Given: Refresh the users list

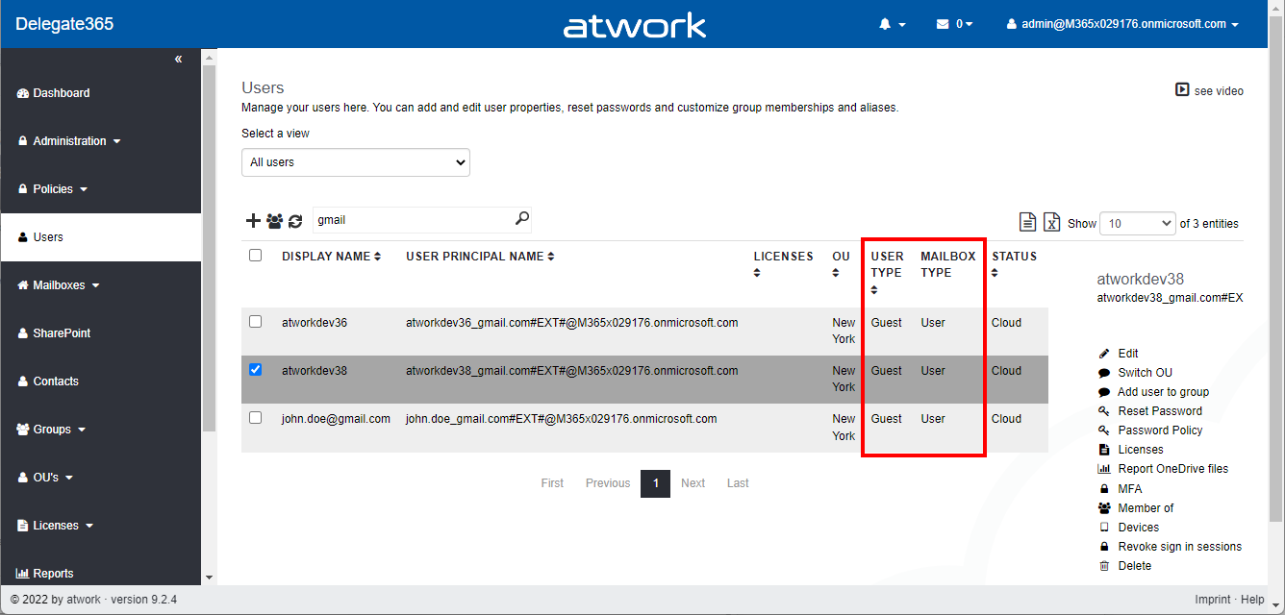Looking at the screenshot, I should pos(295,221).
